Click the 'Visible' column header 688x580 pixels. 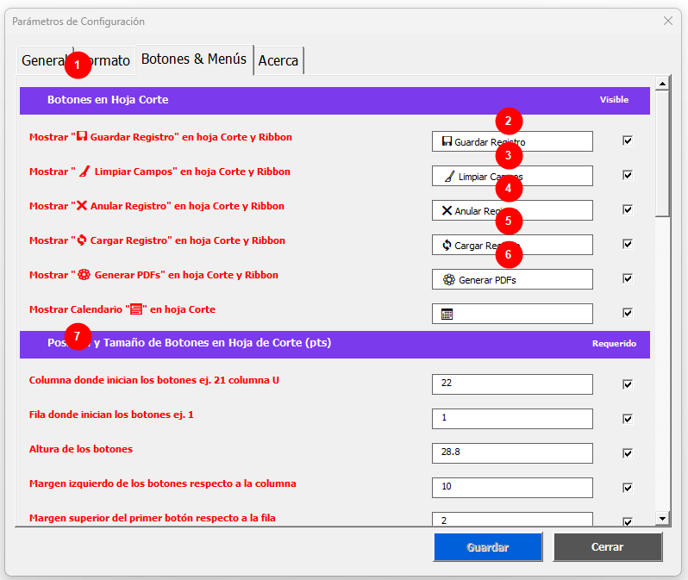point(614,100)
